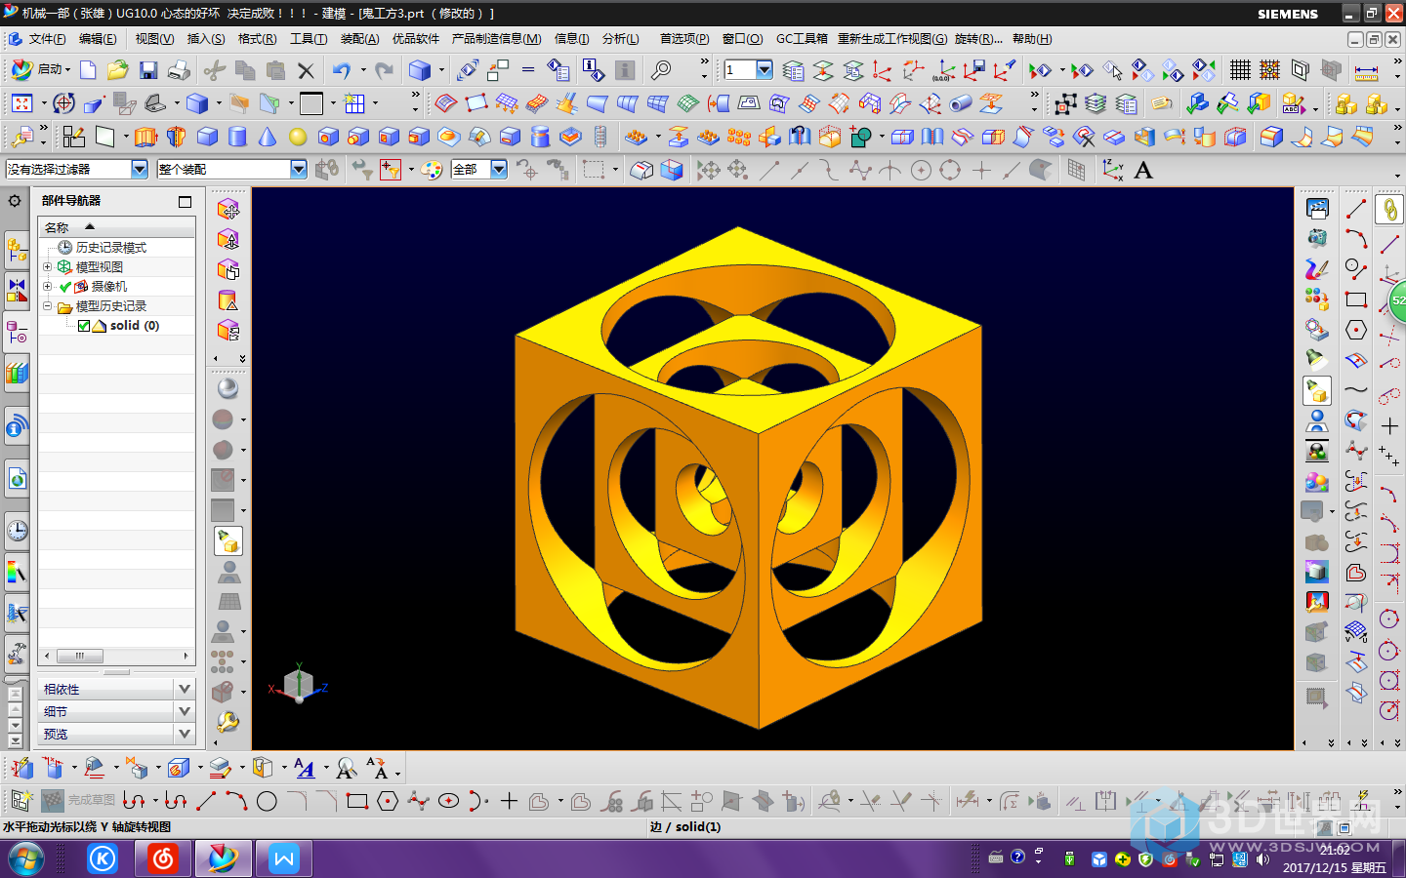This screenshot has width=1406, height=878.
Task: Click the 完成草图 button
Action: 78,801
